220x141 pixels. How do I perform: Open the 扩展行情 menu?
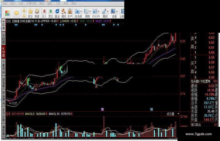point(31,3)
